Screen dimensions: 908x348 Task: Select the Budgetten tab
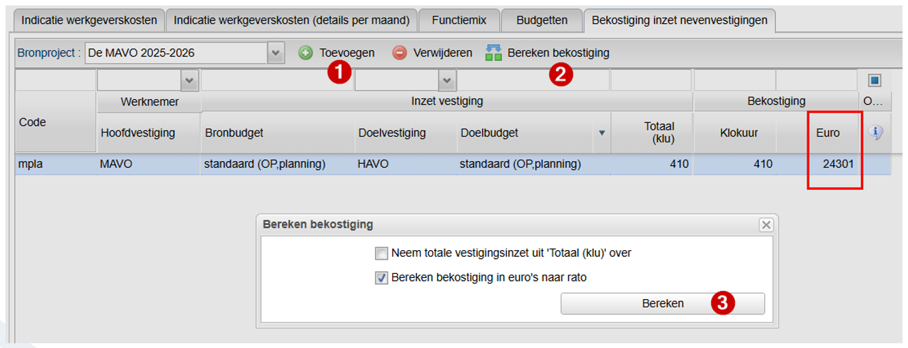[x=542, y=20]
